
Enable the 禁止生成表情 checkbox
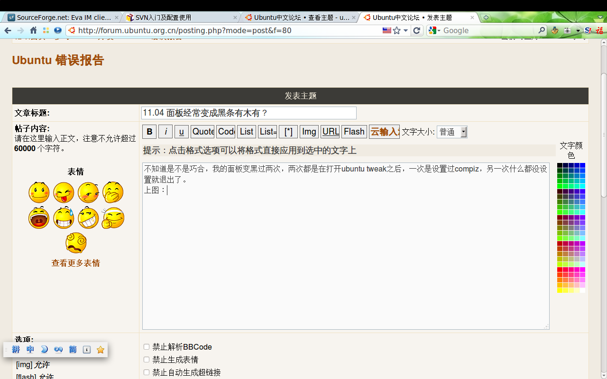pos(147,360)
